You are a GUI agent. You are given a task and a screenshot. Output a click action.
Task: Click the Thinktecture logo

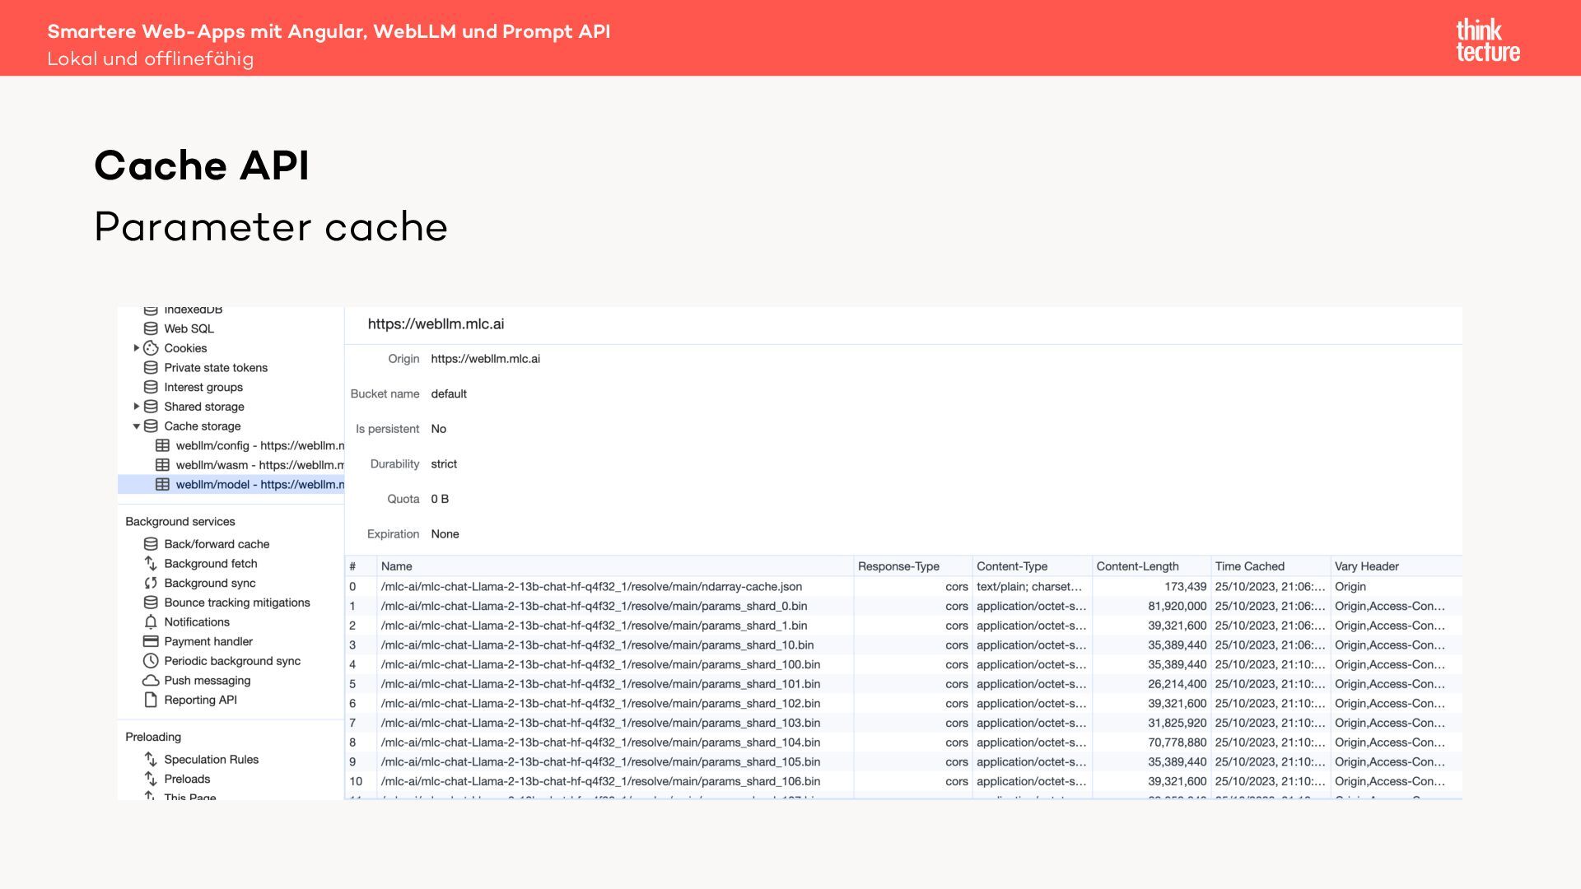(x=1487, y=40)
